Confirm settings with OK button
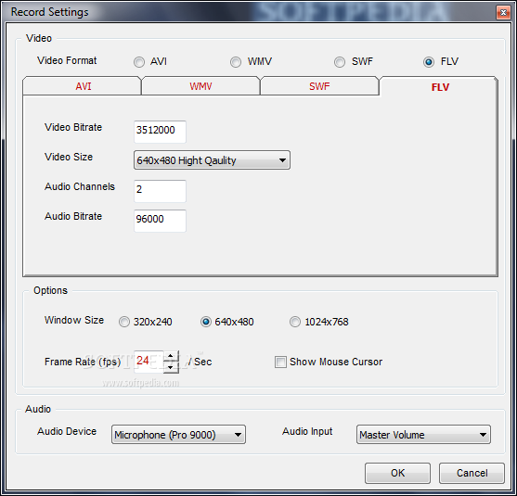 click(397, 473)
